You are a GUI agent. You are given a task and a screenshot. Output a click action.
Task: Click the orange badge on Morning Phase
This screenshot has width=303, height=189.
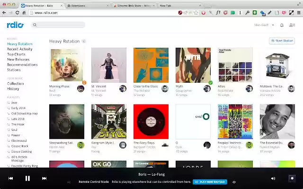click(x=84, y=83)
